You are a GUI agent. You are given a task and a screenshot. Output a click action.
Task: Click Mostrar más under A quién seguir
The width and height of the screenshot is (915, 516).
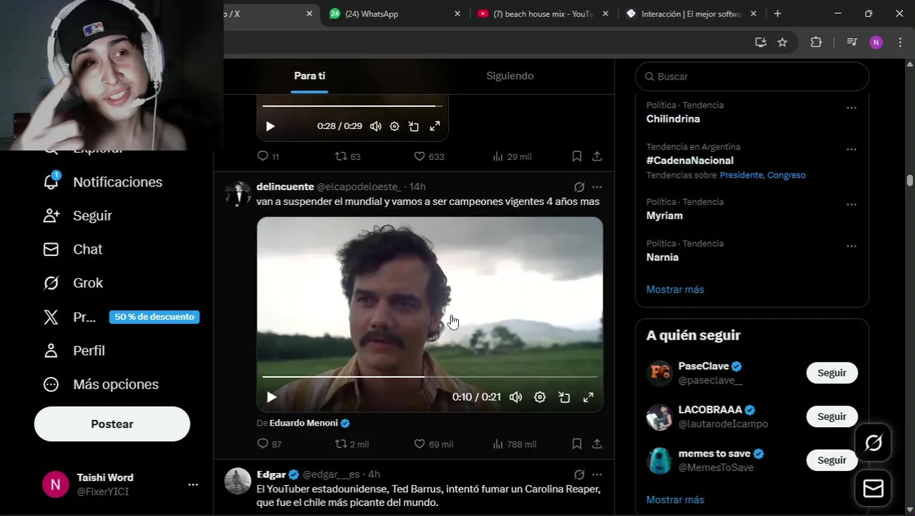click(x=675, y=500)
